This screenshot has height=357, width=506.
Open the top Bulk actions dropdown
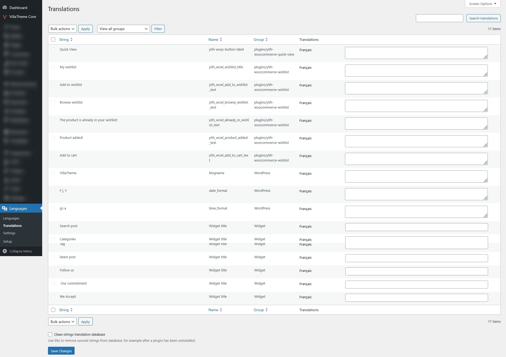62,29
